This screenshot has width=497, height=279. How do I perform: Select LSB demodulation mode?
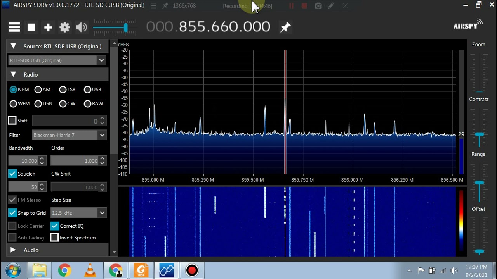click(63, 90)
